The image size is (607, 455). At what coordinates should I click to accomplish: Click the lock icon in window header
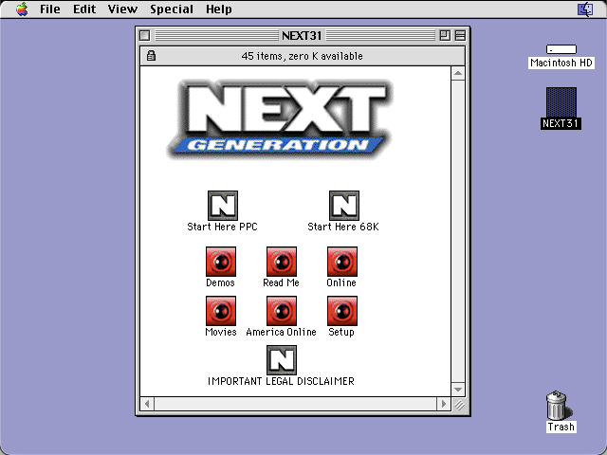(151, 56)
